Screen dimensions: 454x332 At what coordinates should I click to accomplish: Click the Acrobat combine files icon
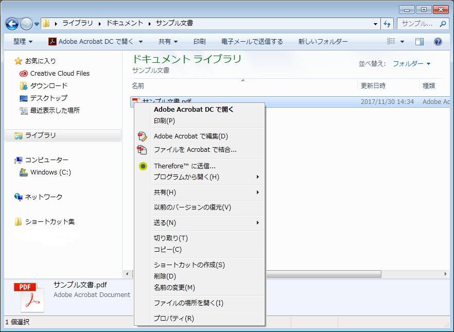(x=142, y=150)
